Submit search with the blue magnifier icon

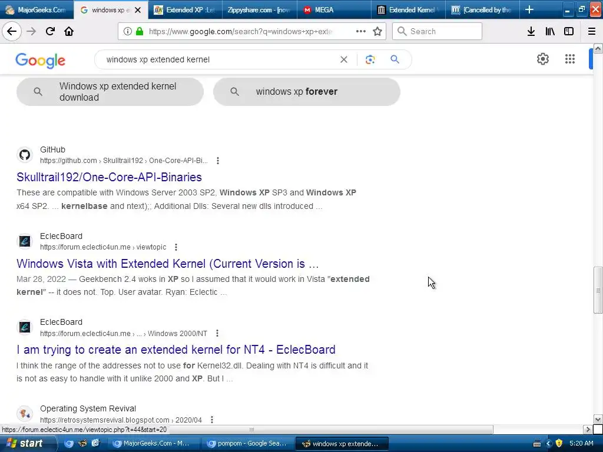point(395,59)
